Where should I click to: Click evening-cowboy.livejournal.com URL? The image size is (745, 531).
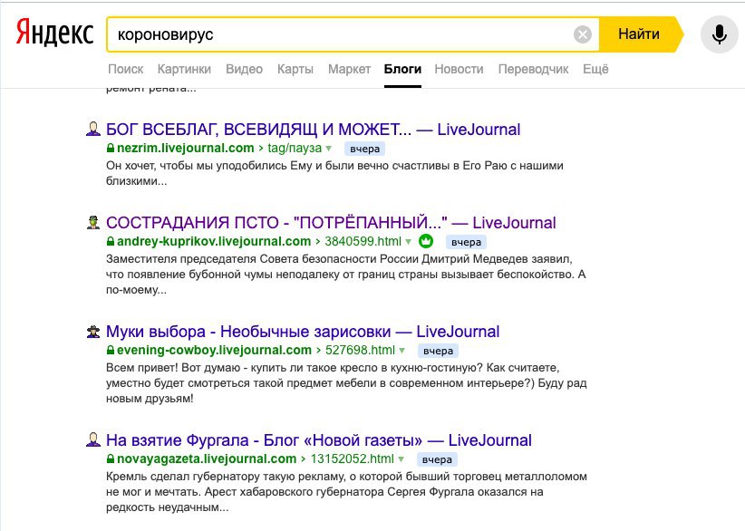point(214,350)
